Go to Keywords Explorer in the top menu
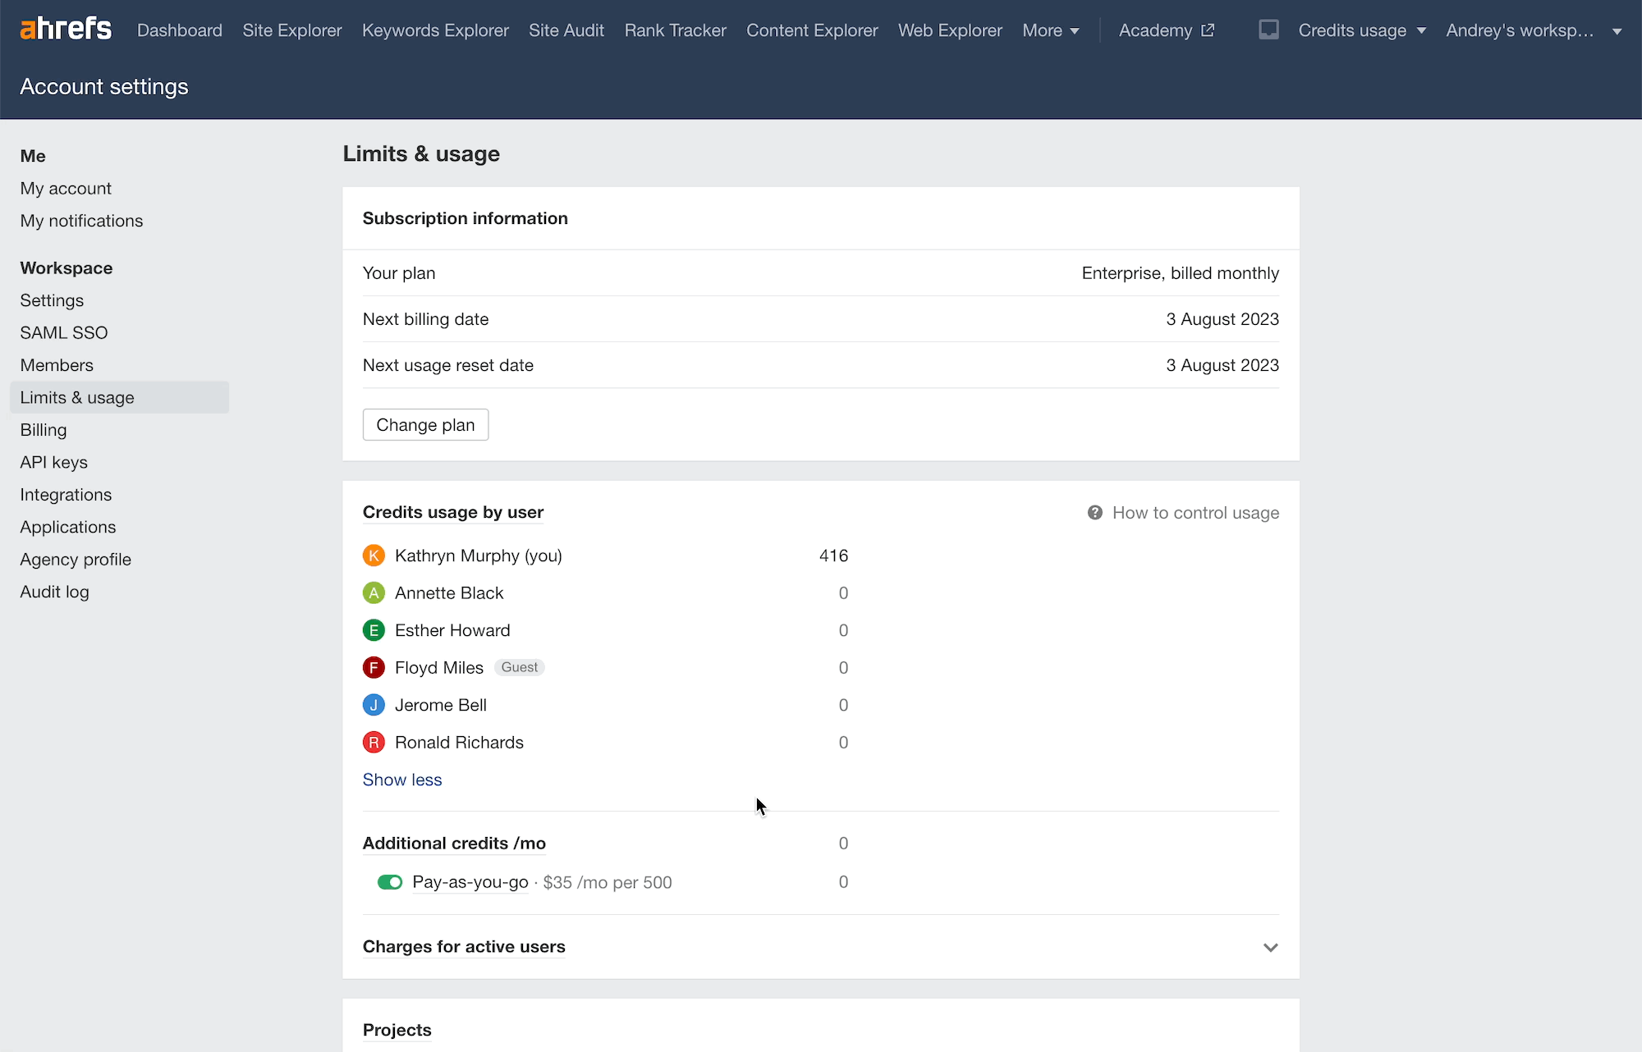 pos(435,30)
